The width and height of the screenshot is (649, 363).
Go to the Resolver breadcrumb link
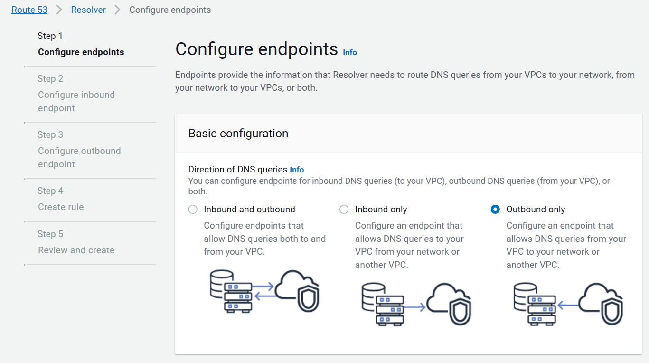tap(88, 10)
